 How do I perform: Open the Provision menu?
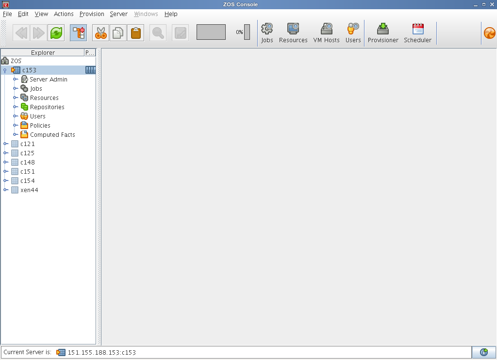(x=92, y=14)
